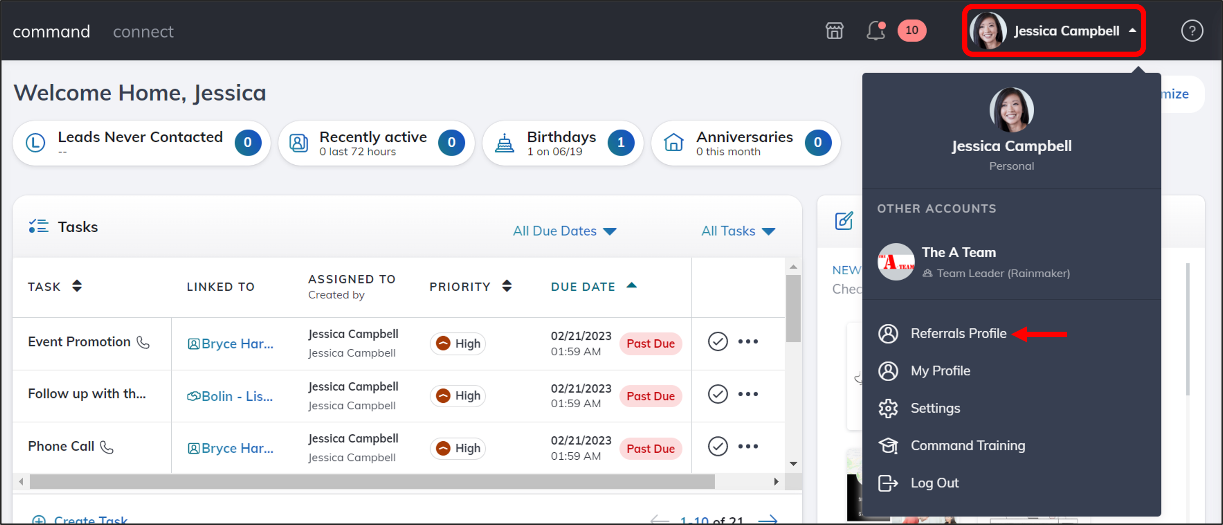Open the marketplace store icon

pyautogui.click(x=834, y=31)
